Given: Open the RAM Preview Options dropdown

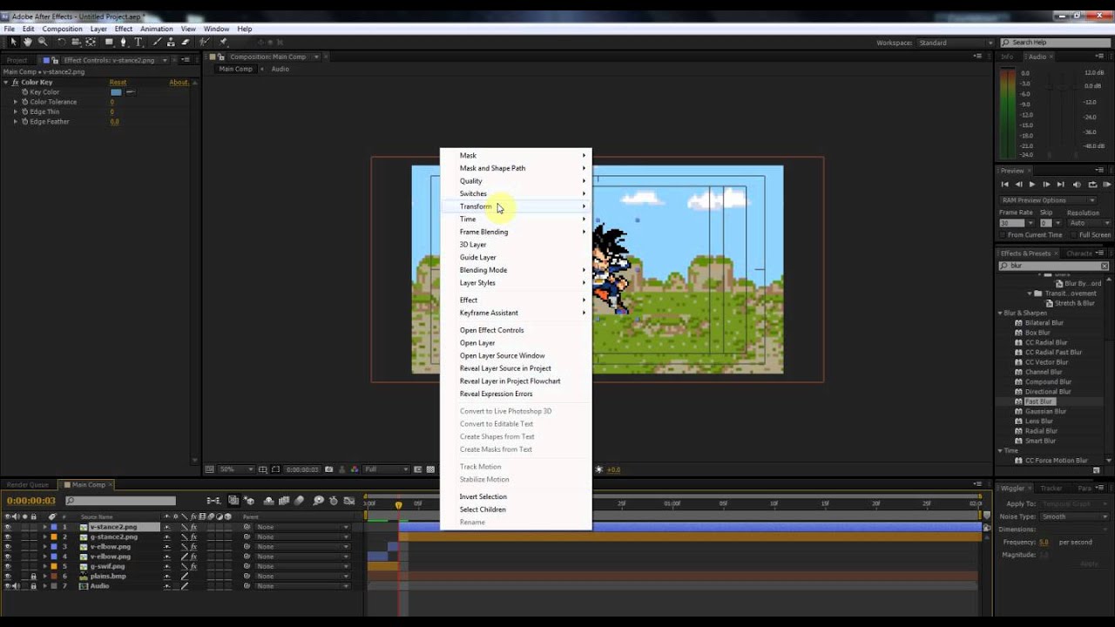Looking at the screenshot, I should coord(1047,200).
